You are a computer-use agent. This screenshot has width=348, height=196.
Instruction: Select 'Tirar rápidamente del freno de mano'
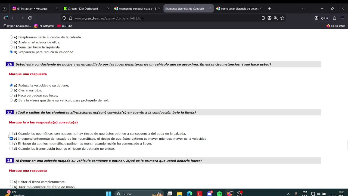pyautogui.click(x=11, y=187)
